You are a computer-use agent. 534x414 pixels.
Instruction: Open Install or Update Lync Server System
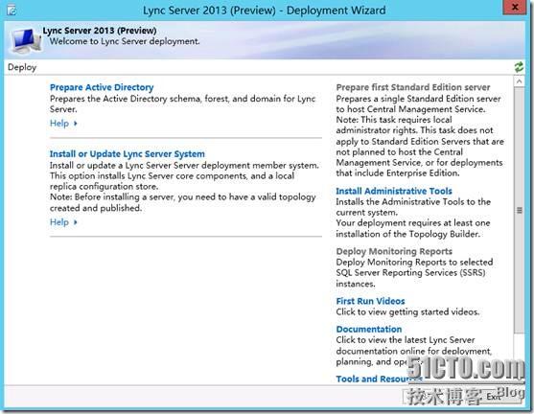pos(128,154)
